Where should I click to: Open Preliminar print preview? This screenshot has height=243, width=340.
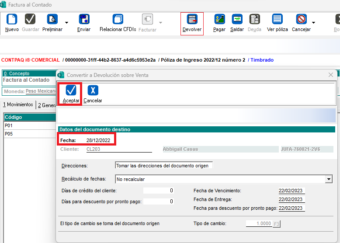pyautogui.click(x=52, y=20)
